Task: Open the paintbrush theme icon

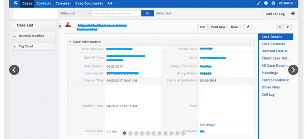Action: [259, 3]
